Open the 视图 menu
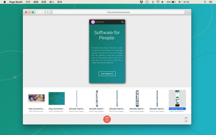 pyautogui.click(x=44, y=2)
